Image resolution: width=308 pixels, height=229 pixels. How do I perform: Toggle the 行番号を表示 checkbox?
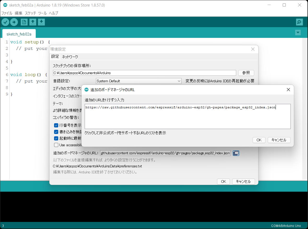coord(56,125)
